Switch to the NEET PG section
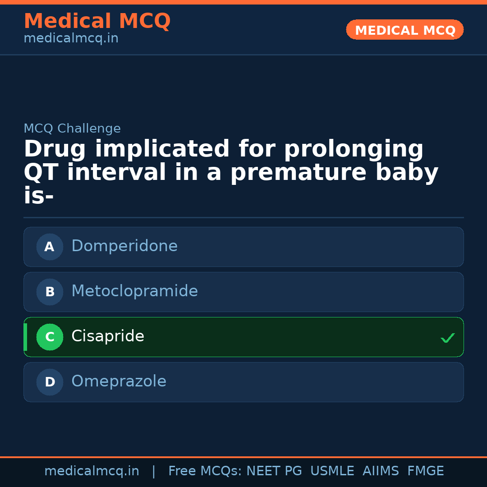The image size is (487, 487). (x=274, y=471)
